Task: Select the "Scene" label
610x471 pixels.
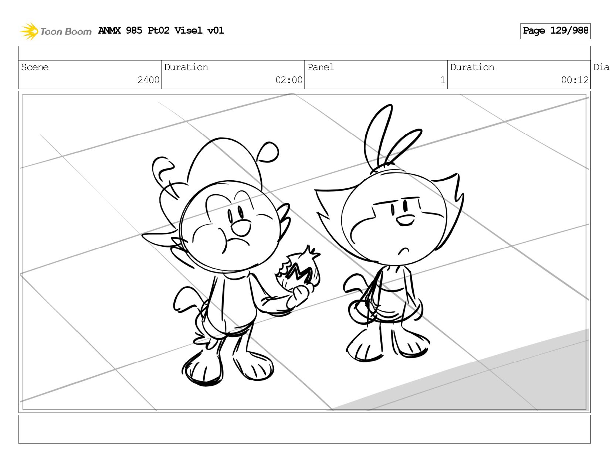Action: [x=35, y=67]
